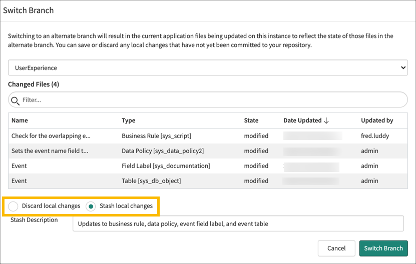Select Stash local changes radio button

tap(91, 206)
